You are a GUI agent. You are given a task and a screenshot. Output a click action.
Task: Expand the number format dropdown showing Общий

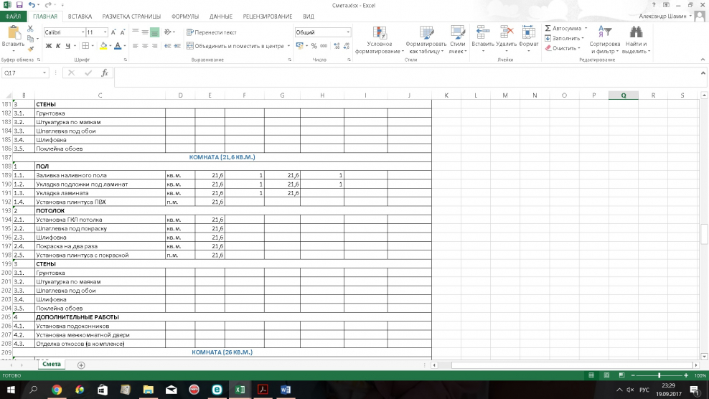tap(348, 32)
